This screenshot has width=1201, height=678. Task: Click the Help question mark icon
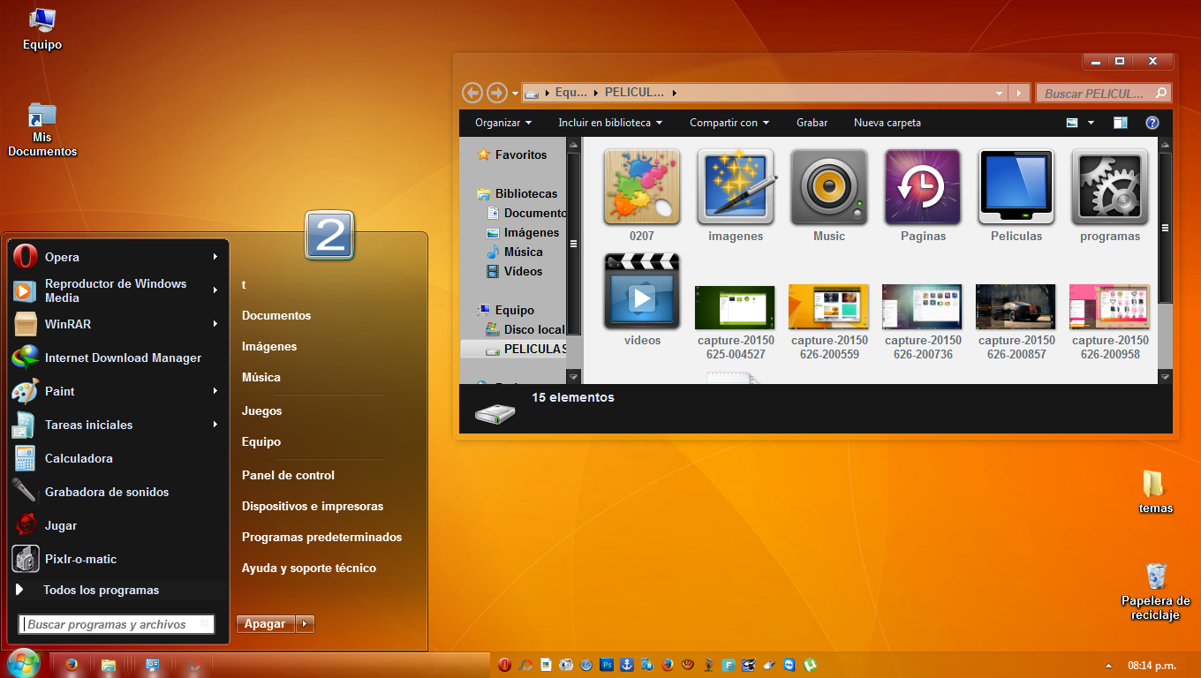coord(1152,123)
